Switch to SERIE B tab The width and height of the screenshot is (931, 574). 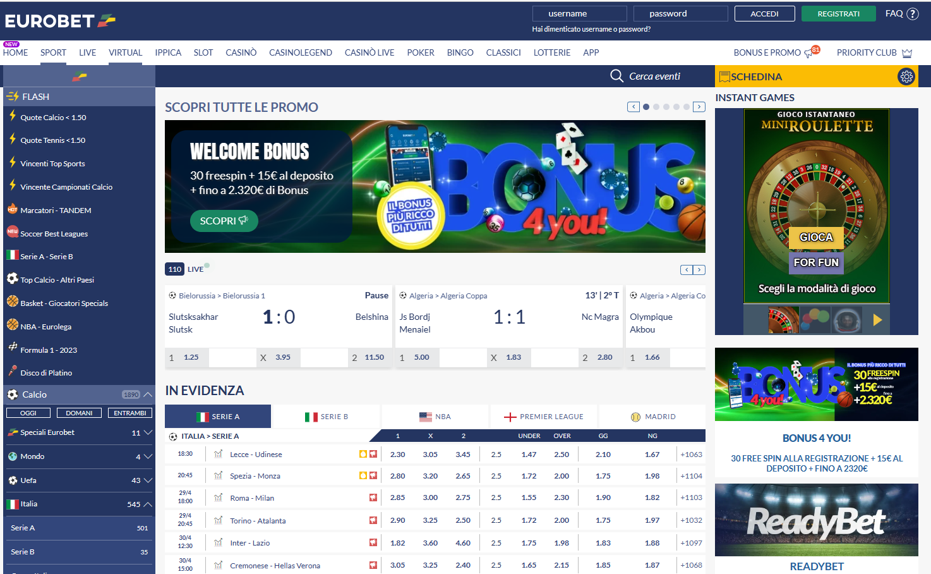(327, 417)
